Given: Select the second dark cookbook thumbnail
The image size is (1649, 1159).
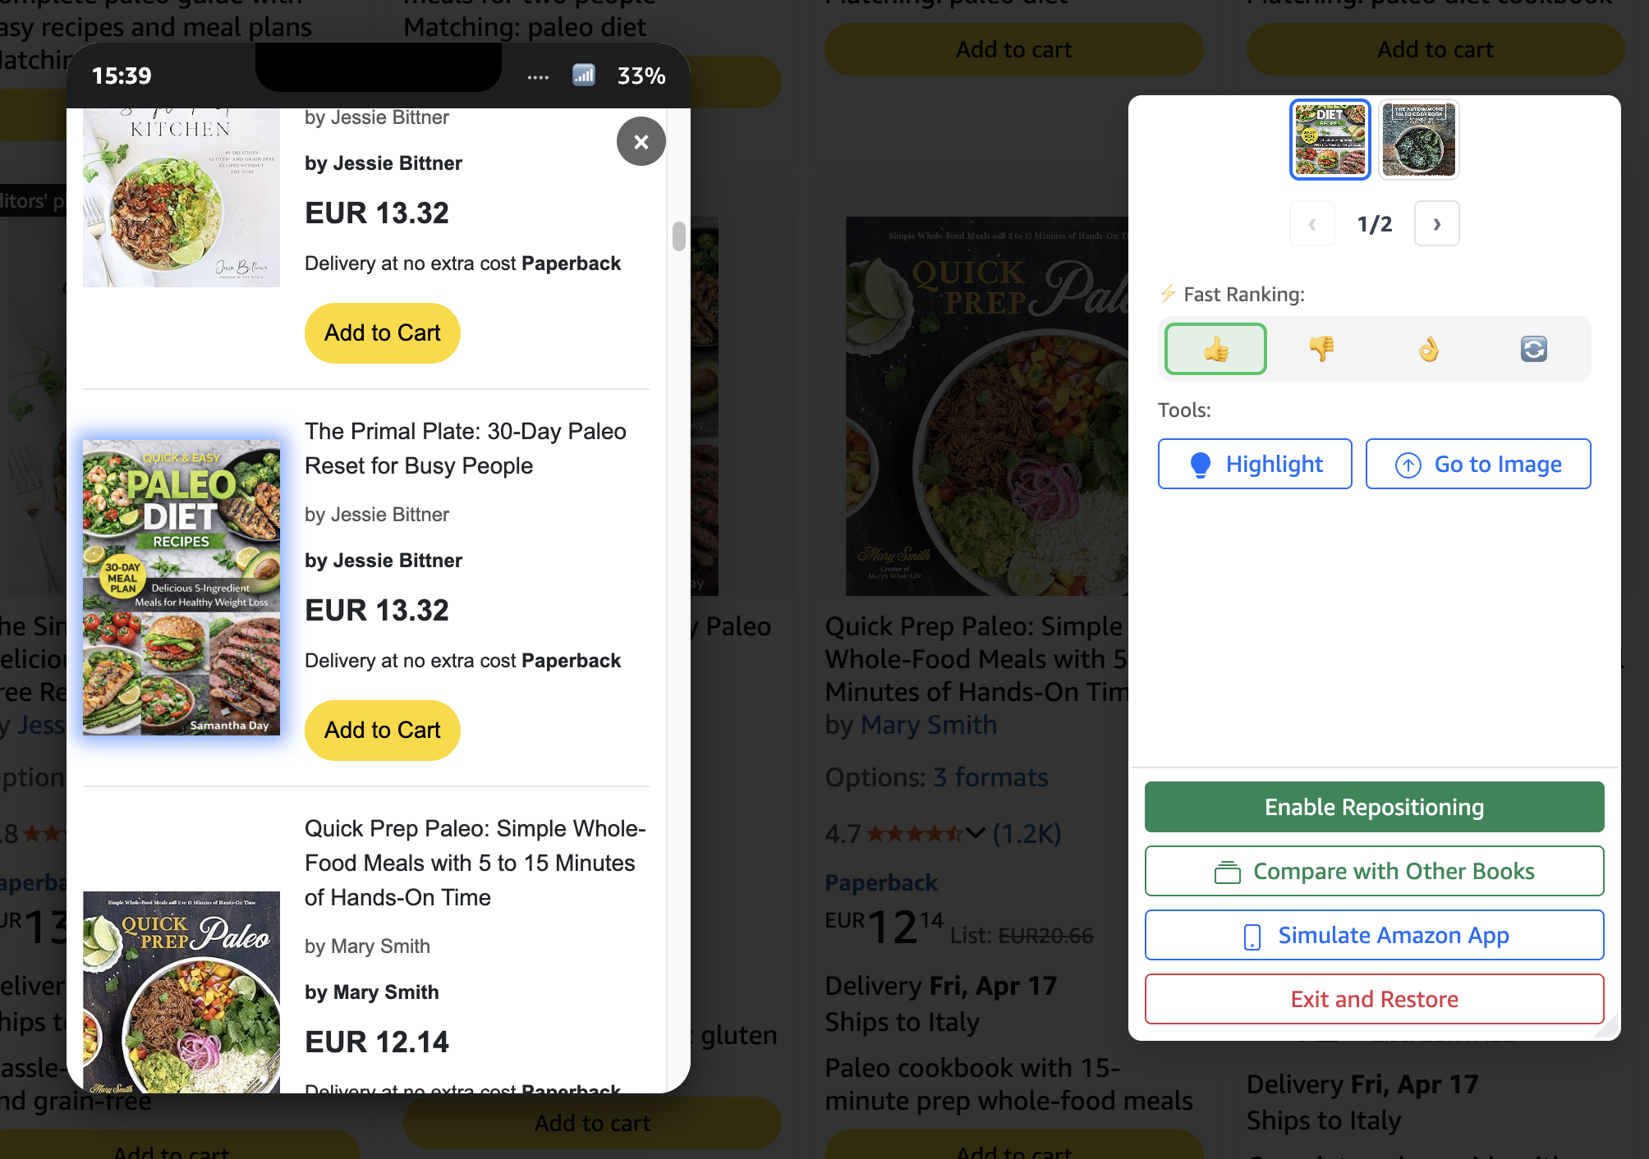Looking at the screenshot, I should pos(1418,140).
